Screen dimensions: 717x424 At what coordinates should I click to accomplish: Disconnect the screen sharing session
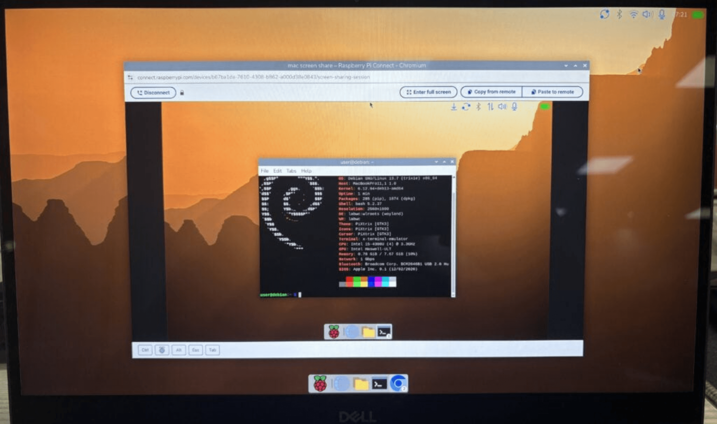pyautogui.click(x=153, y=92)
